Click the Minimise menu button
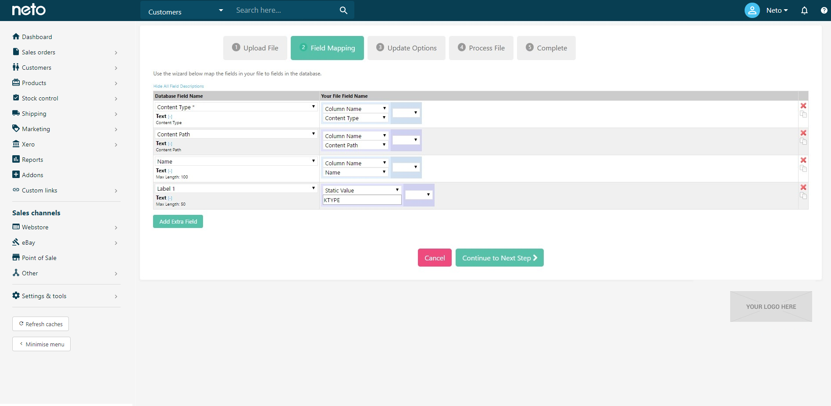 41,344
